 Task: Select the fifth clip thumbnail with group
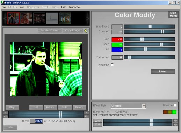coord(65,19)
